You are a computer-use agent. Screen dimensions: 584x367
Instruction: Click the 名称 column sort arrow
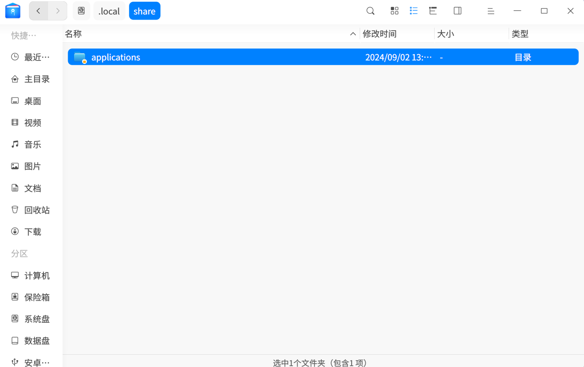(x=353, y=33)
